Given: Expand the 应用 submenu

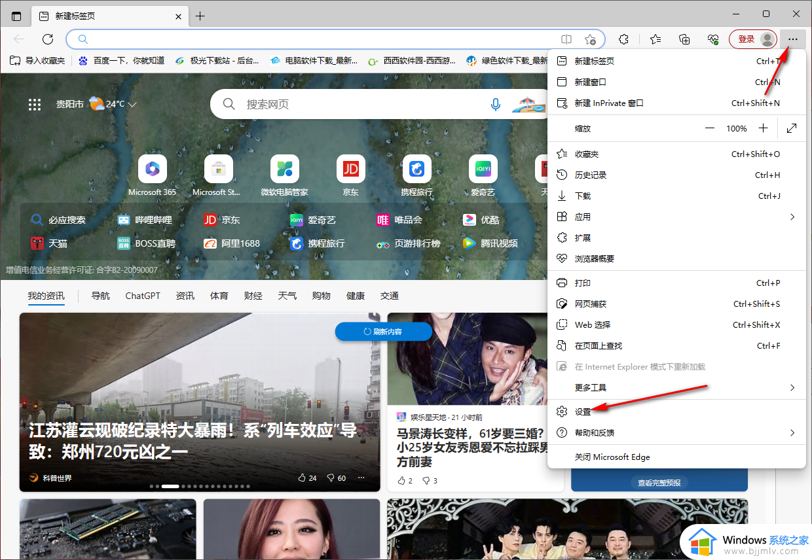Looking at the screenshot, I should tap(676, 217).
